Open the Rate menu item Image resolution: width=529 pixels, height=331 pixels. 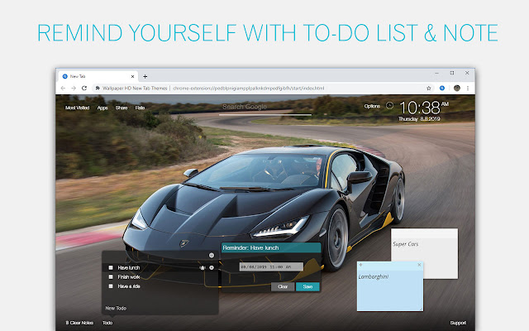click(x=140, y=108)
